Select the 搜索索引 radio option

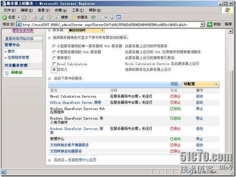pos(54,58)
